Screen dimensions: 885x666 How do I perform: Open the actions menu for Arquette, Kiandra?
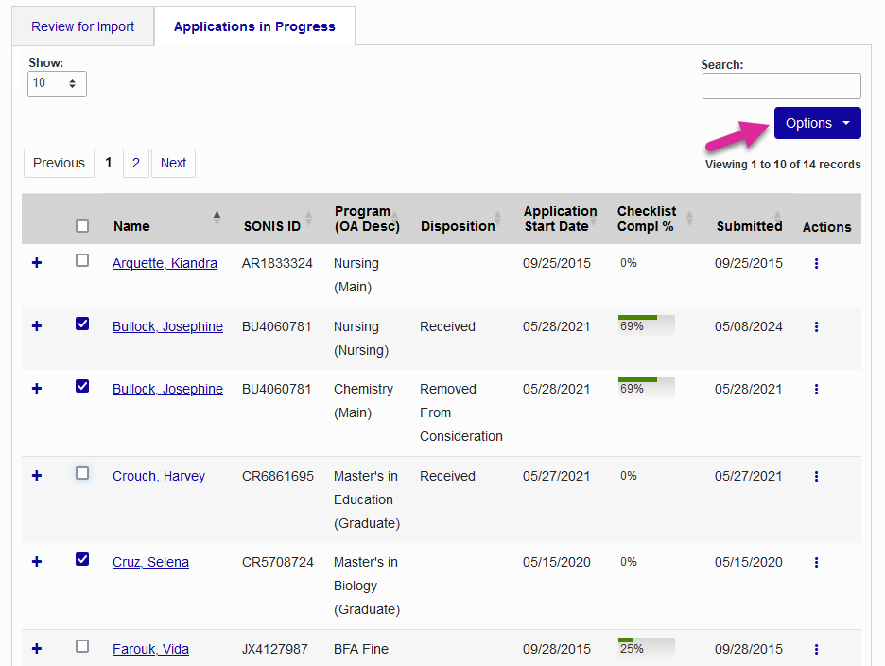click(816, 263)
